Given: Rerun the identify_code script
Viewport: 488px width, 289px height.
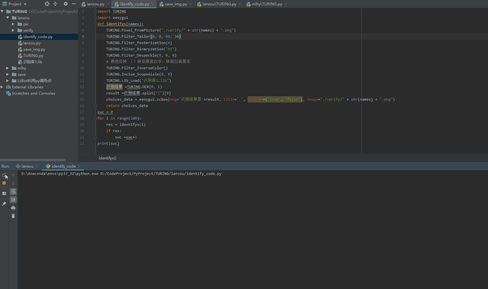Looking at the screenshot, I should tap(4, 175).
